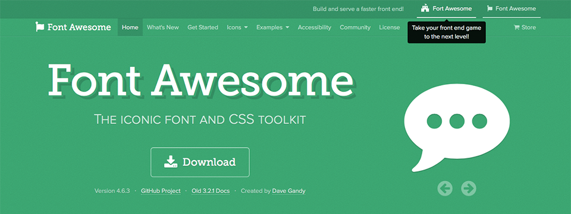Click the 'Take your front end game' tooltip
Viewport: 571px width, 214px height.
447,32
